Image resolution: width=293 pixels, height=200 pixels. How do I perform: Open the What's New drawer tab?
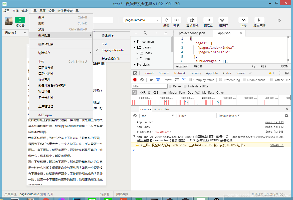pyautogui.click(x=161, y=109)
